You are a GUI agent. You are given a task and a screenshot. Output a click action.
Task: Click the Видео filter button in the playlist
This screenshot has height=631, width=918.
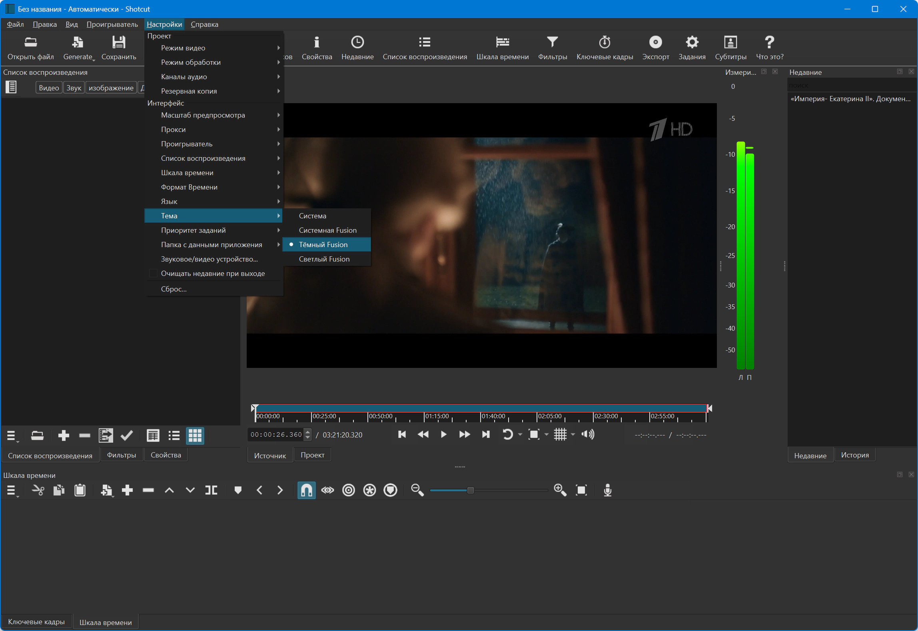click(49, 88)
